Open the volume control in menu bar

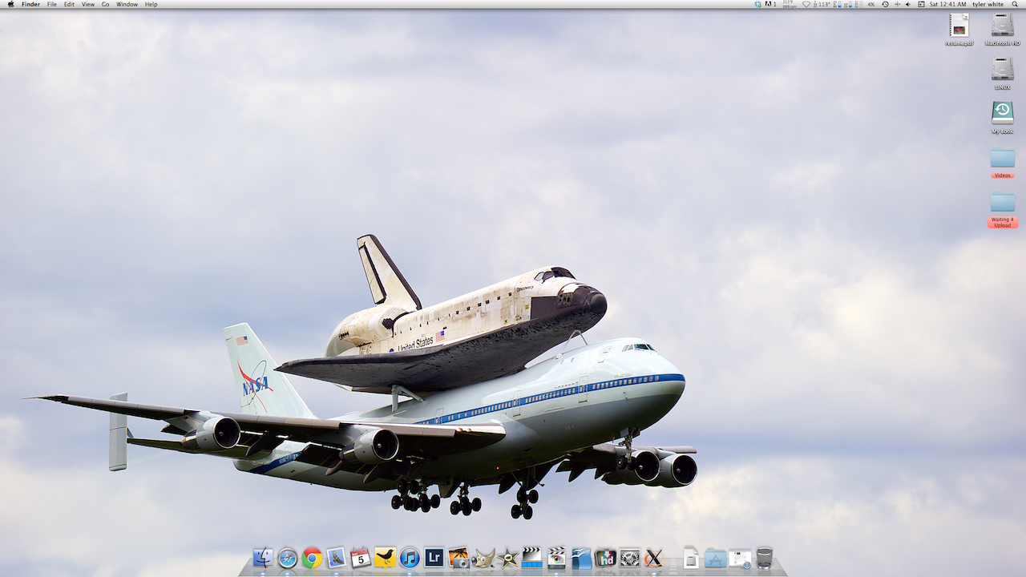coord(907,4)
